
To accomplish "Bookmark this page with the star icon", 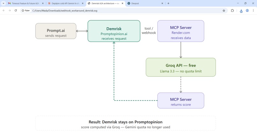I will [x=224, y=10].
